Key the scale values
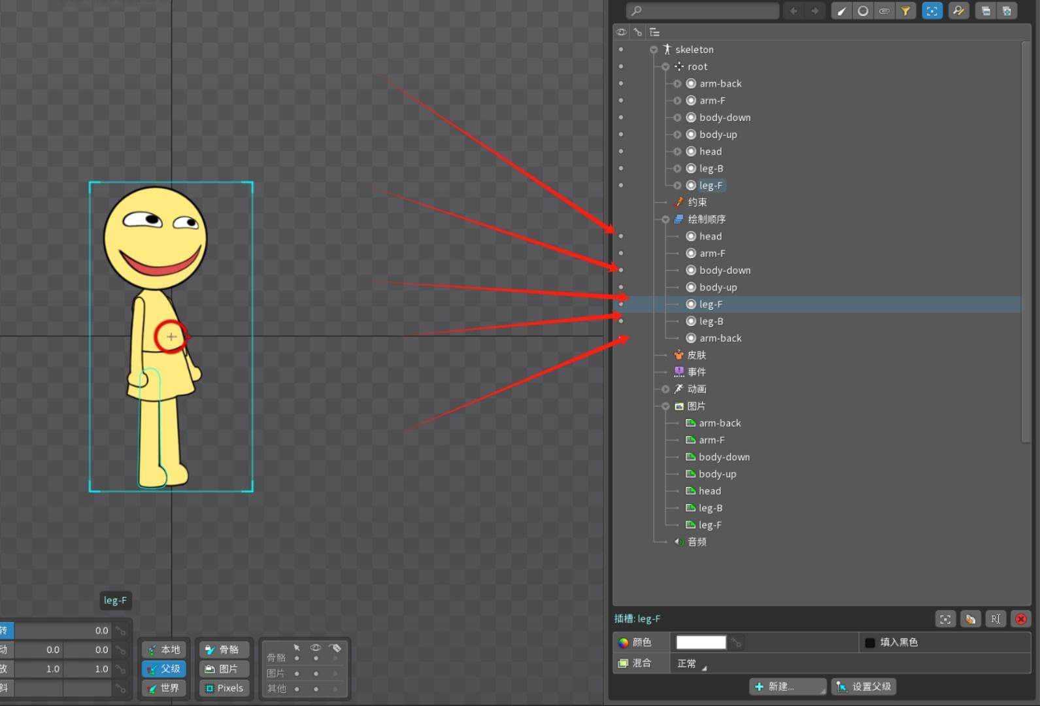1040x706 pixels. click(x=120, y=669)
